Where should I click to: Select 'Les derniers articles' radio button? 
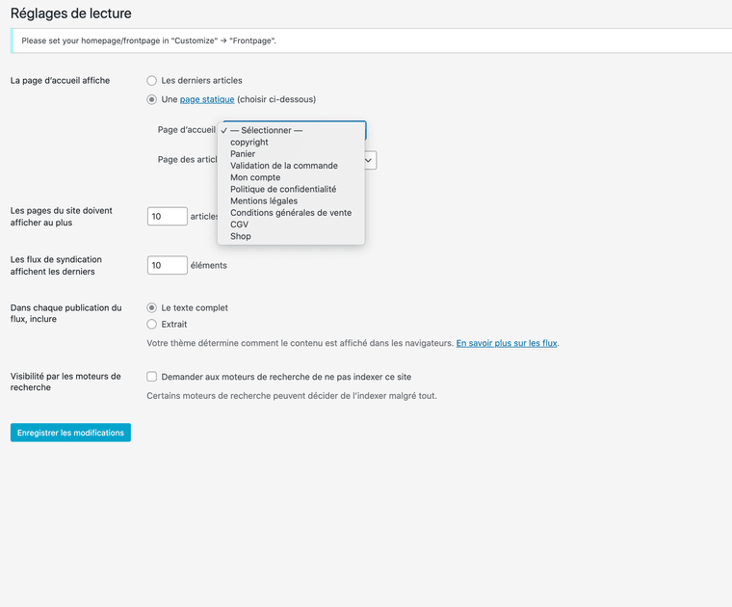tap(152, 81)
